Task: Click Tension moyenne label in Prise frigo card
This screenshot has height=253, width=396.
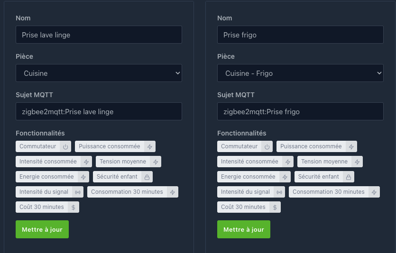Action: [x=324, y=162]
